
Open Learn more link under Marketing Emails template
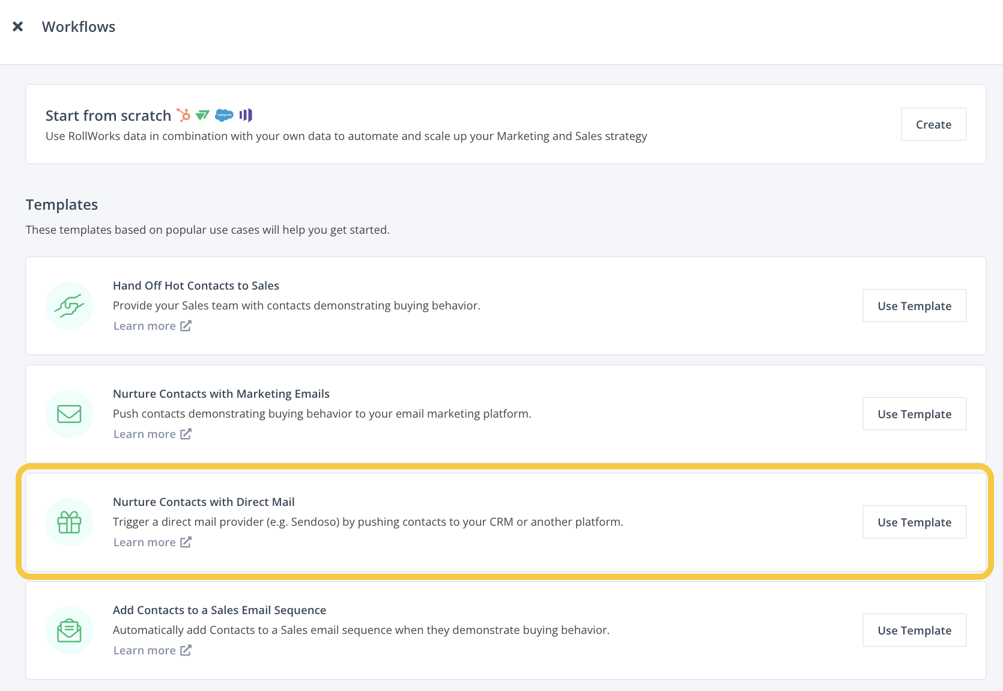tap(153, 434)
